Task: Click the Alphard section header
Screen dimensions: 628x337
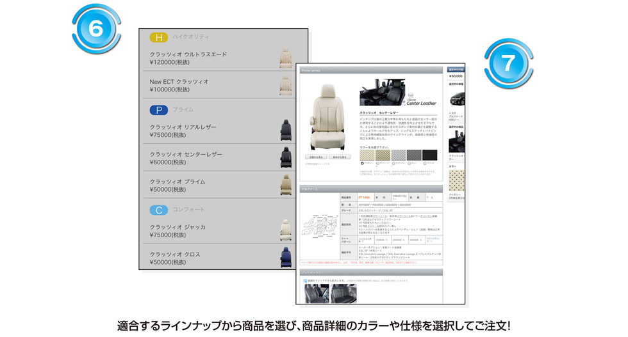Action: (371, 189)
